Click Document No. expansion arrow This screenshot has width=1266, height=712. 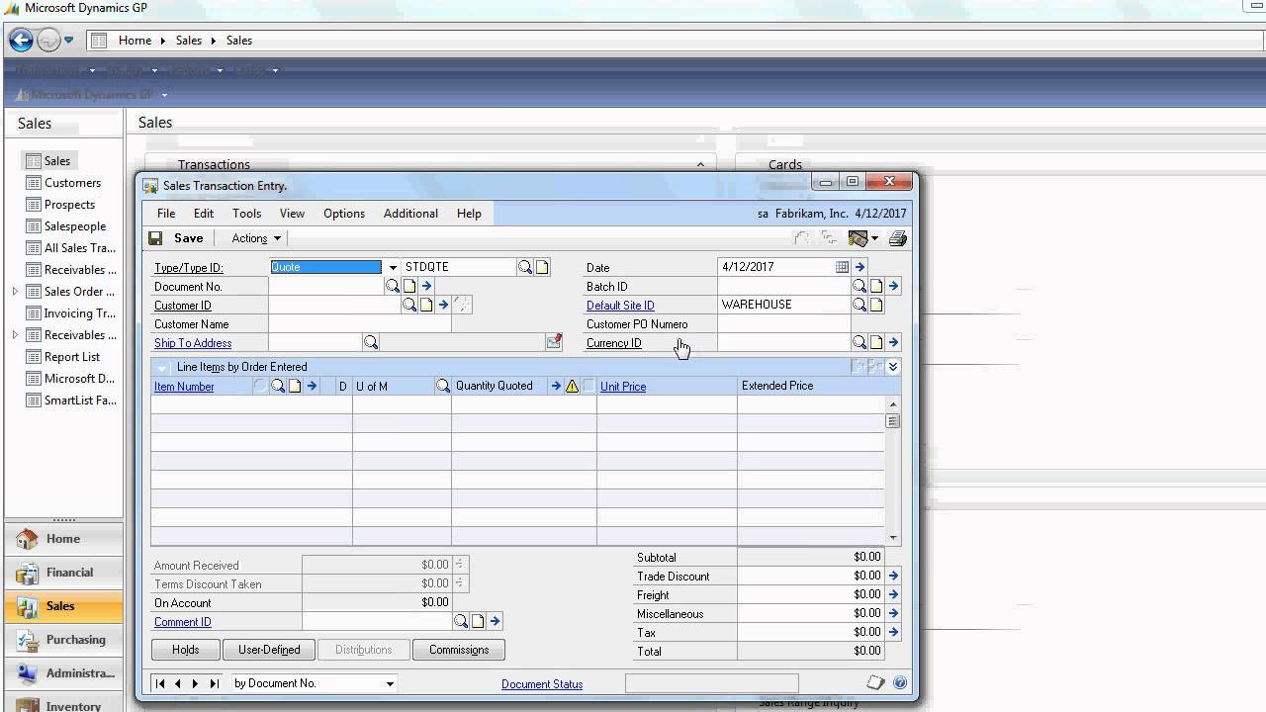(427, 286)
